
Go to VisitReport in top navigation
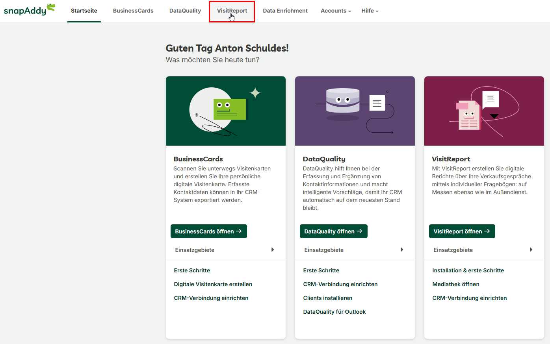pos(232,11)
